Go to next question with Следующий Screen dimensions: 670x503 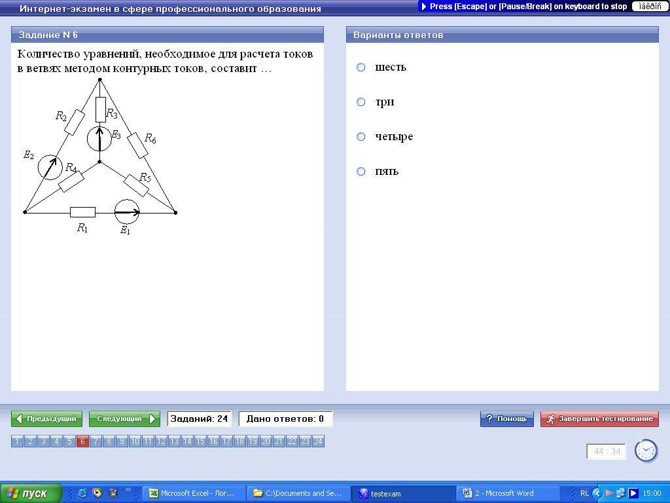pos(124,419)
